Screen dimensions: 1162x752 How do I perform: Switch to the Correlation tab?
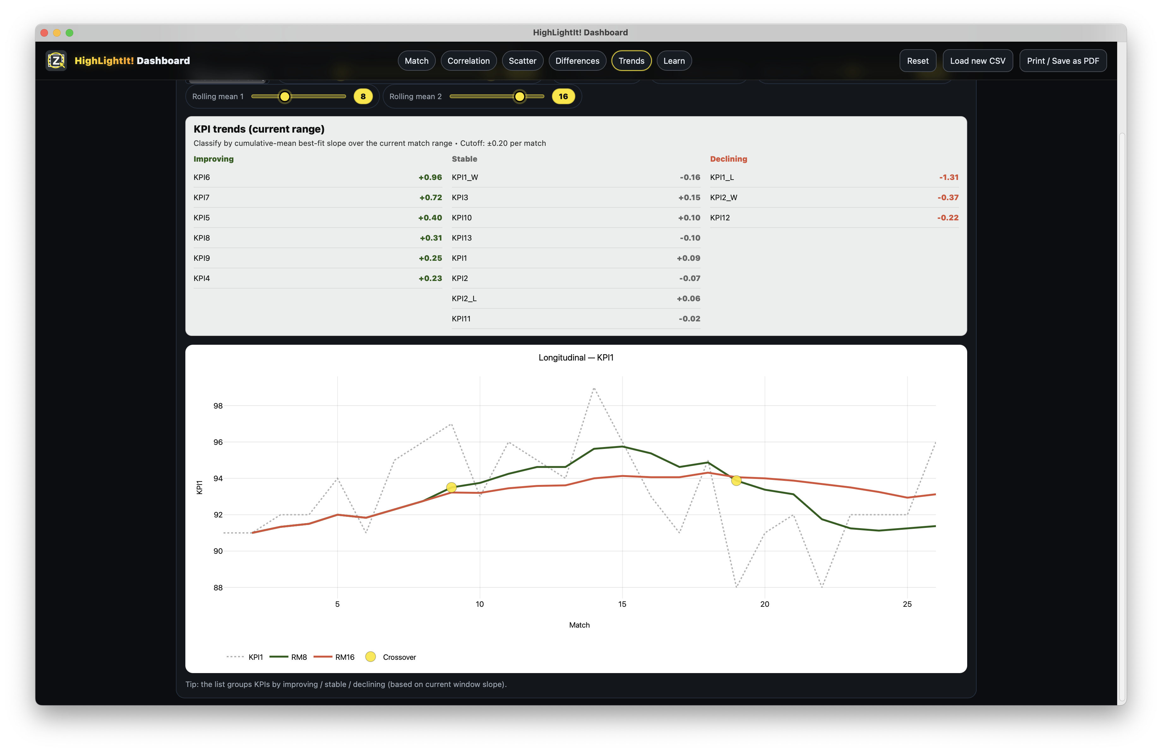coord(468,61)
